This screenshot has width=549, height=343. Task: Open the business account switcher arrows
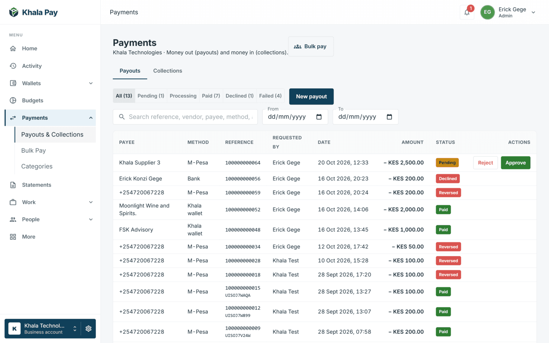[x=75, y=329]
